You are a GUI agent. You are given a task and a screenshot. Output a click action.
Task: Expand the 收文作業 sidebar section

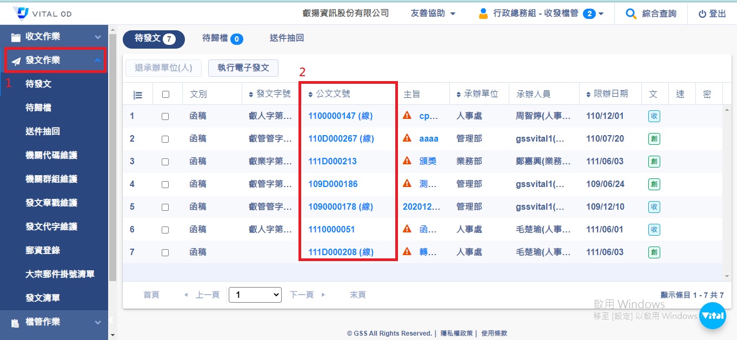[x=54, y=37]
